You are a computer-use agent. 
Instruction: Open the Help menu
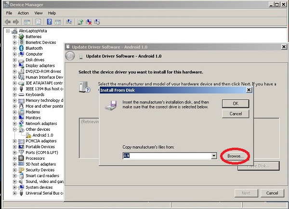click(52, 13)
